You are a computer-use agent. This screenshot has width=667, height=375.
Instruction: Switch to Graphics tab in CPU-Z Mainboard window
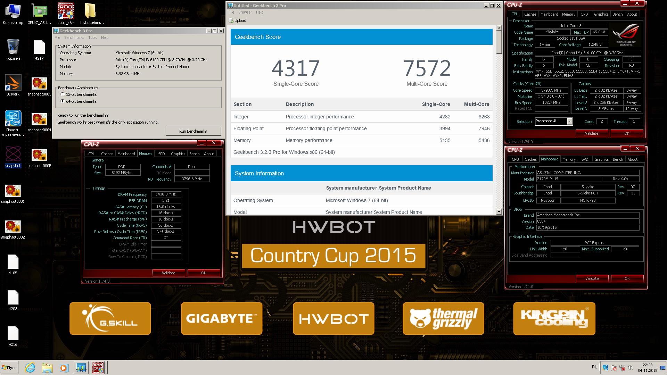[x=601, y=159]
